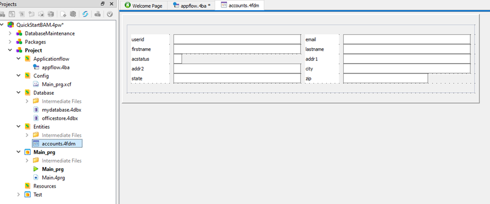Click the blue refresh arrows toolbar icon

(85, 14)
